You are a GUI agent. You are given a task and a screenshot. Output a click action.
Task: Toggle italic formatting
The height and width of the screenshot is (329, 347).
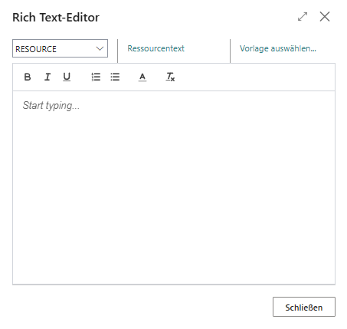pyautogui.click(x=47, y=77)
